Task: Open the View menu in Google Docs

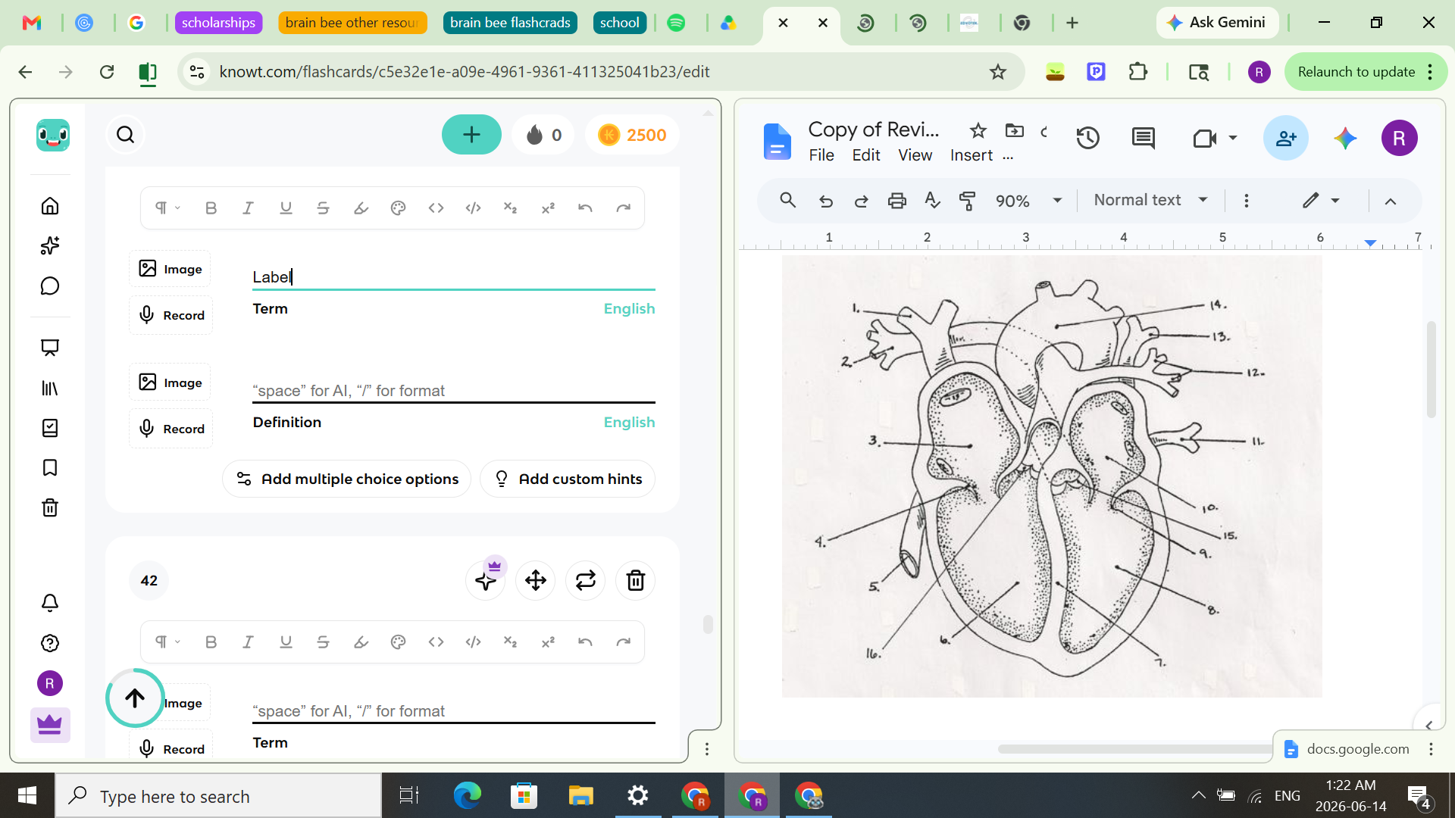Action: point(915,155)
